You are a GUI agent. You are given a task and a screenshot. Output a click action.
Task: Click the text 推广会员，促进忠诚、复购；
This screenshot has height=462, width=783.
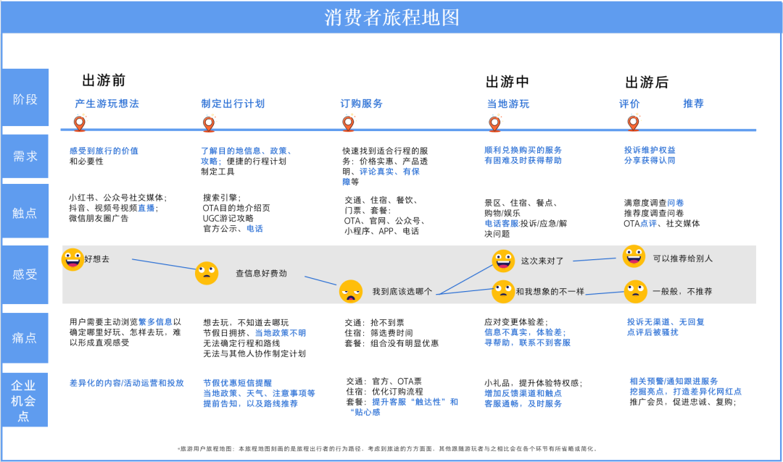tap(683, 402)
